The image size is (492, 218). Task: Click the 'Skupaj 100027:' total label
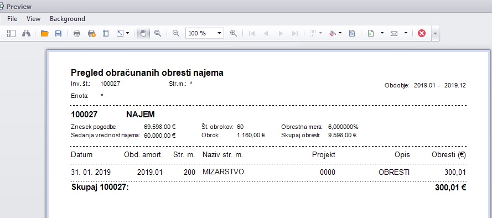100,187
